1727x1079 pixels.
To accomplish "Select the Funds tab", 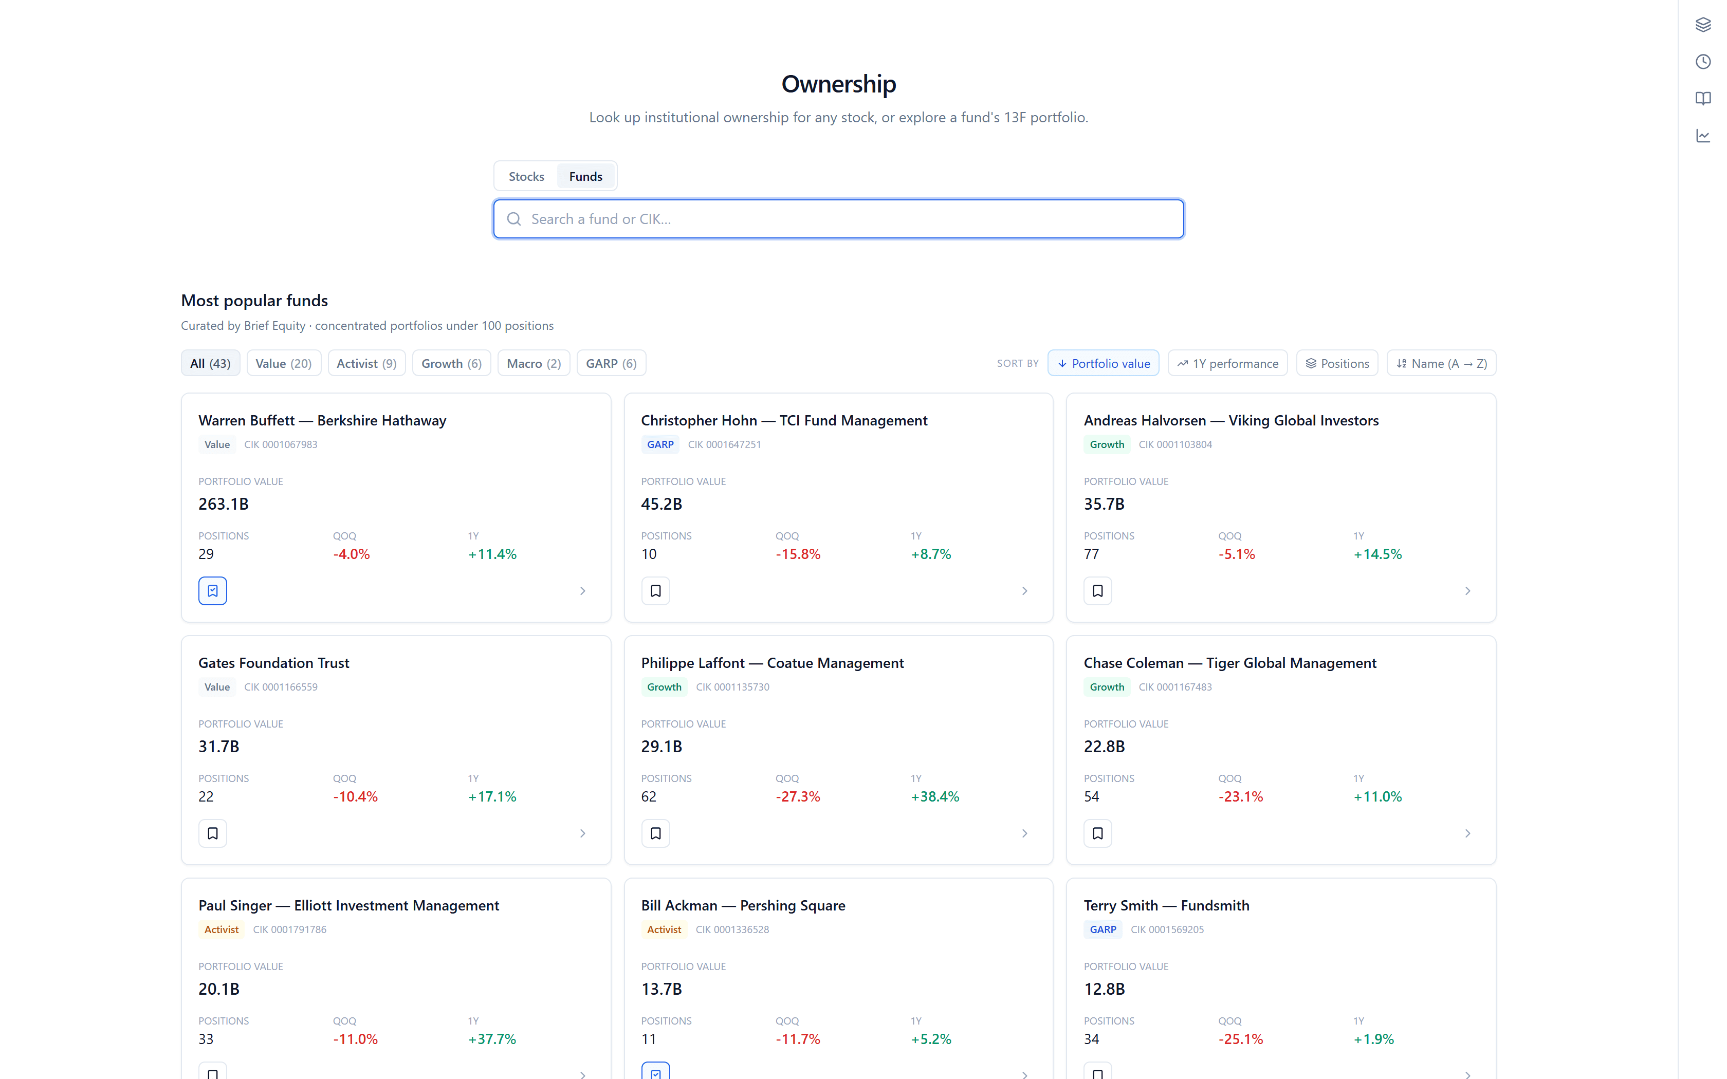I will click(x=585, y=176).
